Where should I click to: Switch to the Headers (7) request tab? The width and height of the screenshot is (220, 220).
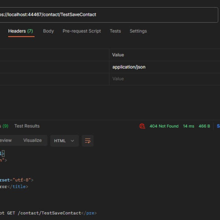(21, 31)
